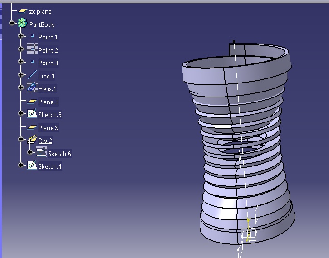The width and height of the screenshot is (329, 258).
Task: Collapse the Rib.2 node
Action: (x=21, y=139)
